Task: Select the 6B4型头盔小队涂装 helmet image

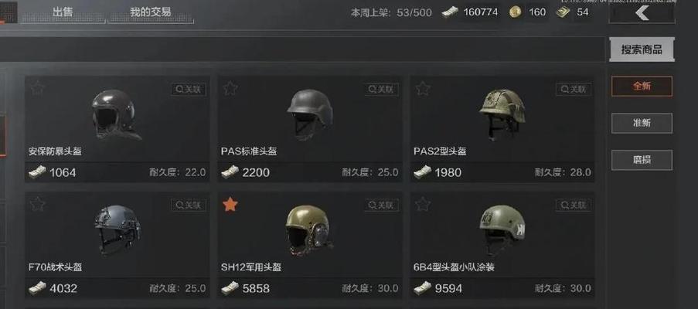Action: (x=502, y=229)
